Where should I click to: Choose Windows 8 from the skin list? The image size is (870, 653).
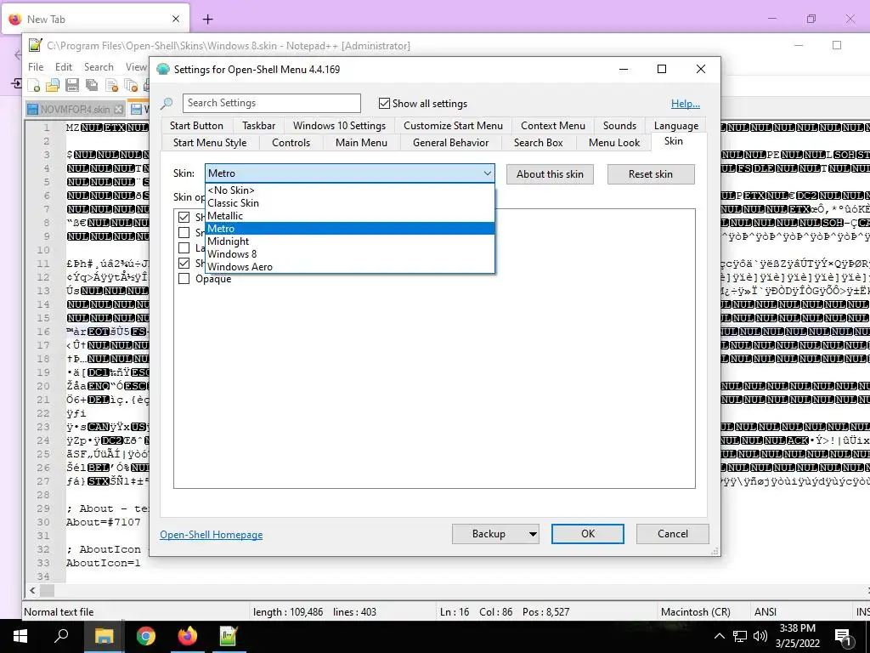click(349, 253)
